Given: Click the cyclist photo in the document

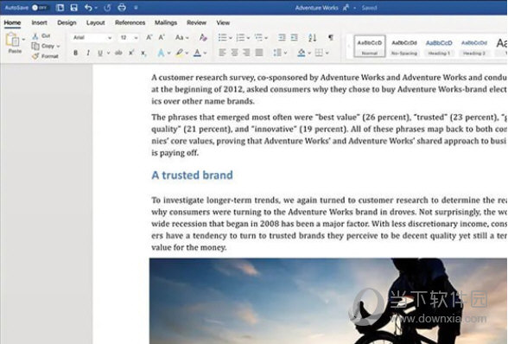Looking at the screenshot, I should [x=328, y=301].
